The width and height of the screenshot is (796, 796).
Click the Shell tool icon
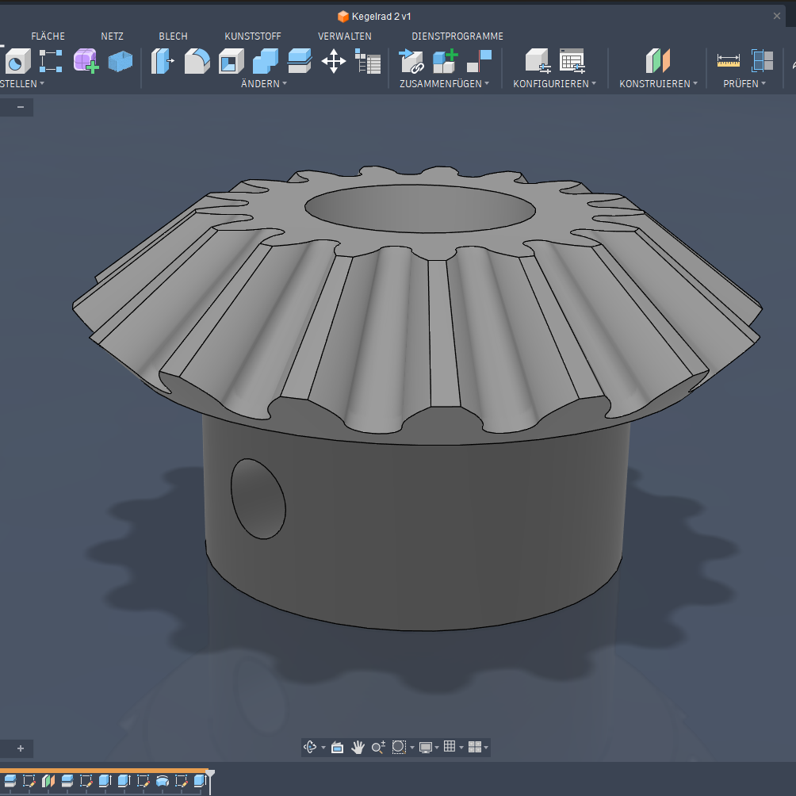(232, 61)
